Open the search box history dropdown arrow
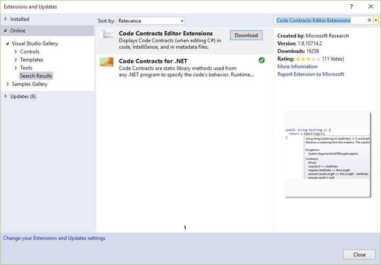 (376, 21)
